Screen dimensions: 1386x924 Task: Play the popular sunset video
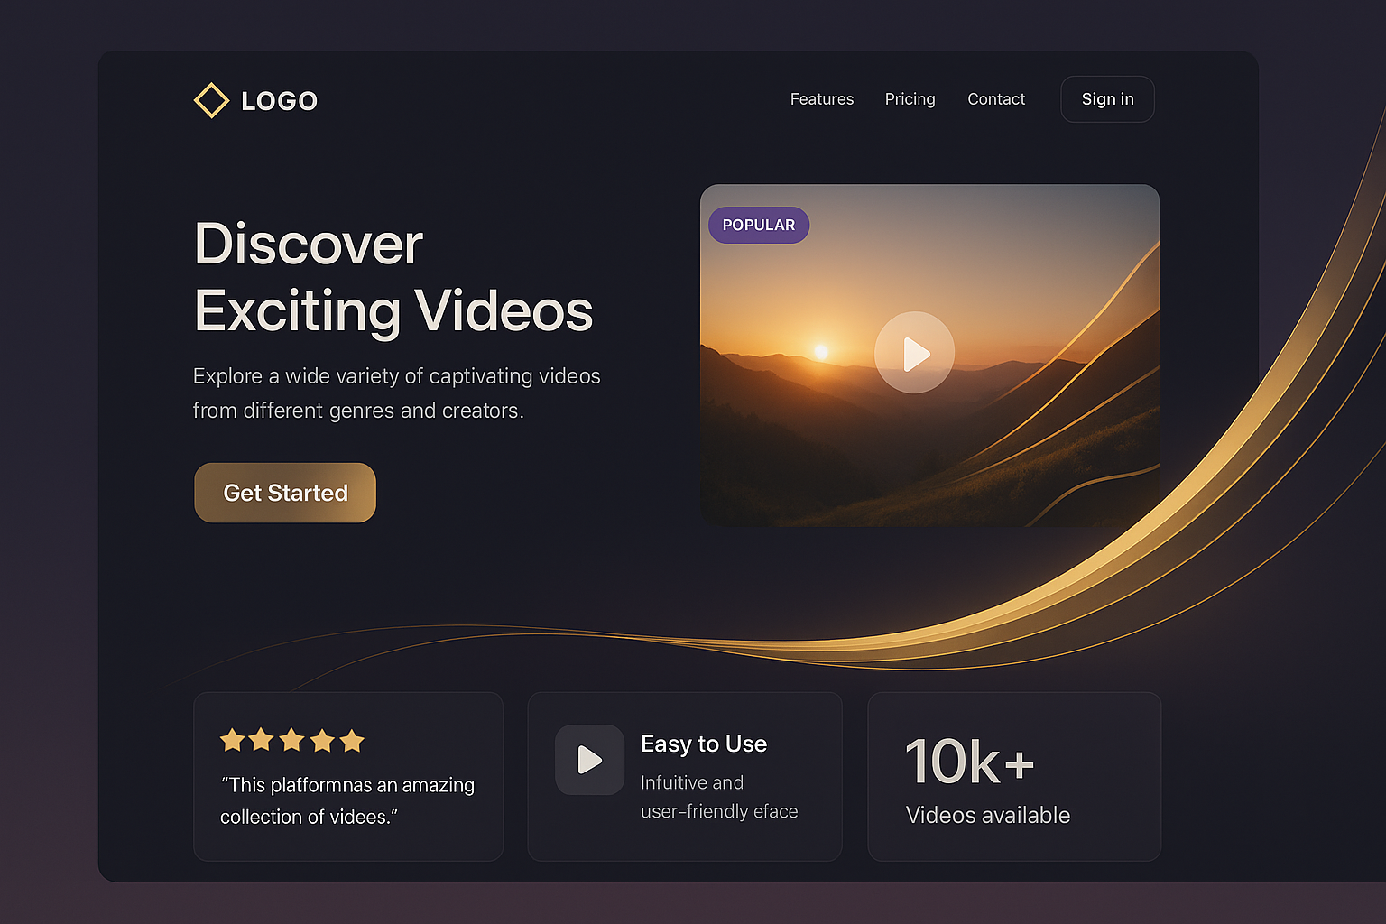[914, 353]
